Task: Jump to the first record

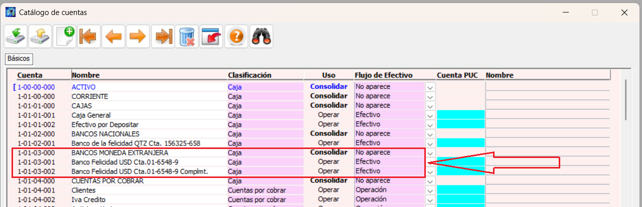Action: tap(89, 36)
